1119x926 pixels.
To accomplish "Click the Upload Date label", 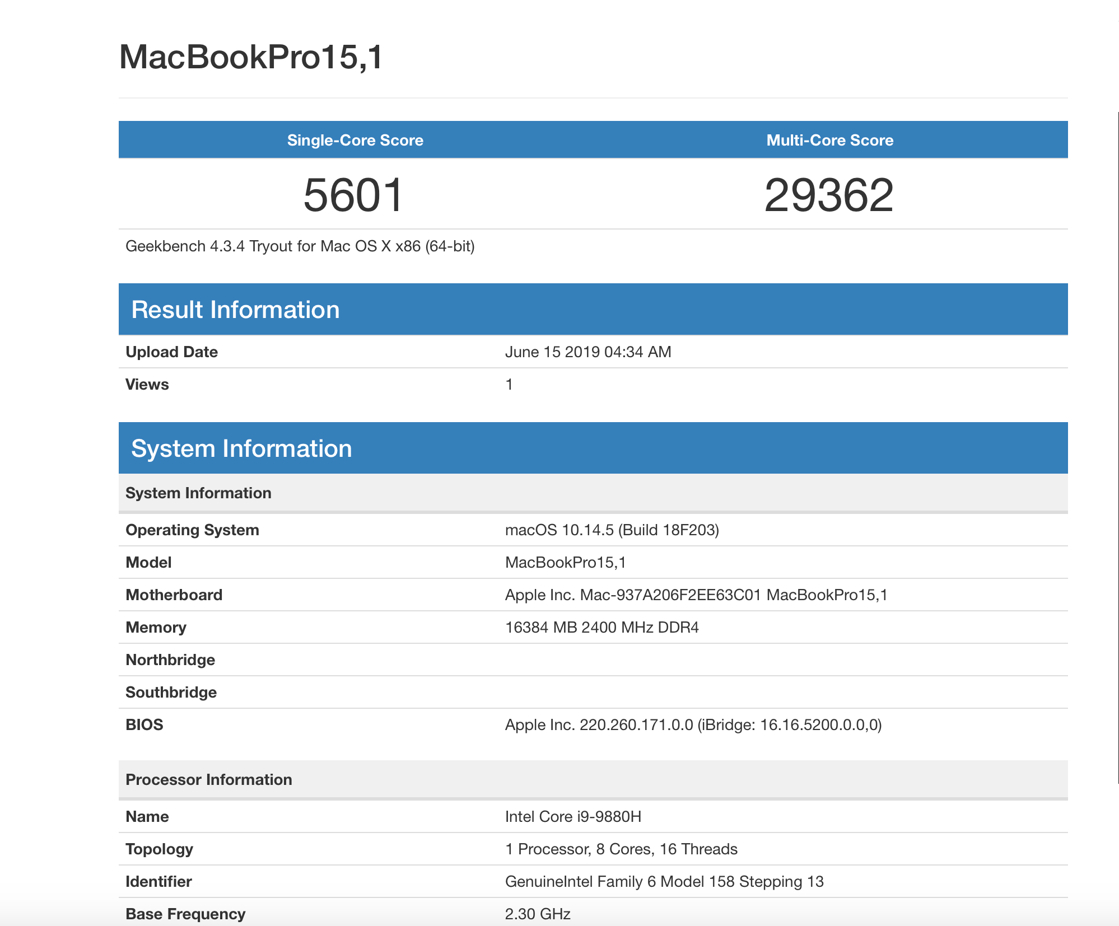I will coord(171,352).
